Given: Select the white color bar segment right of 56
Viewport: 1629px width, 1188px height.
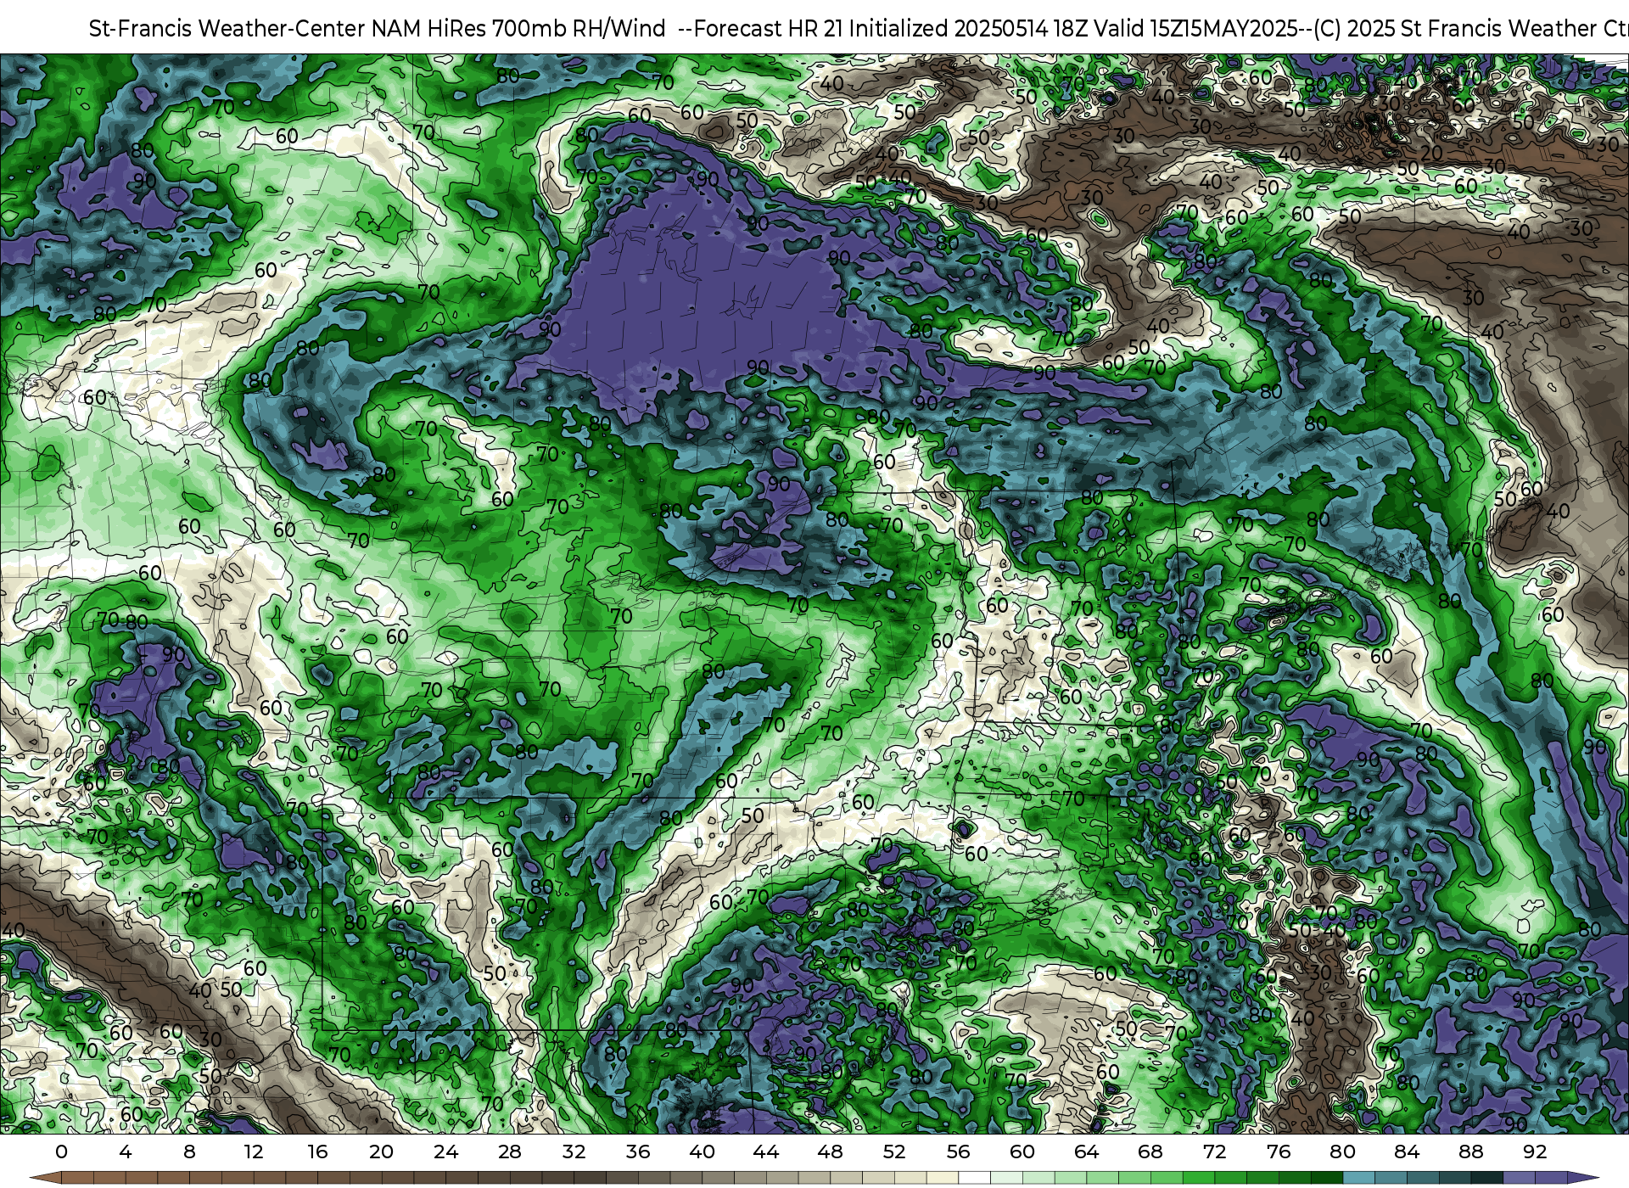Looking at the screenshot, I should pos(974,1178).
